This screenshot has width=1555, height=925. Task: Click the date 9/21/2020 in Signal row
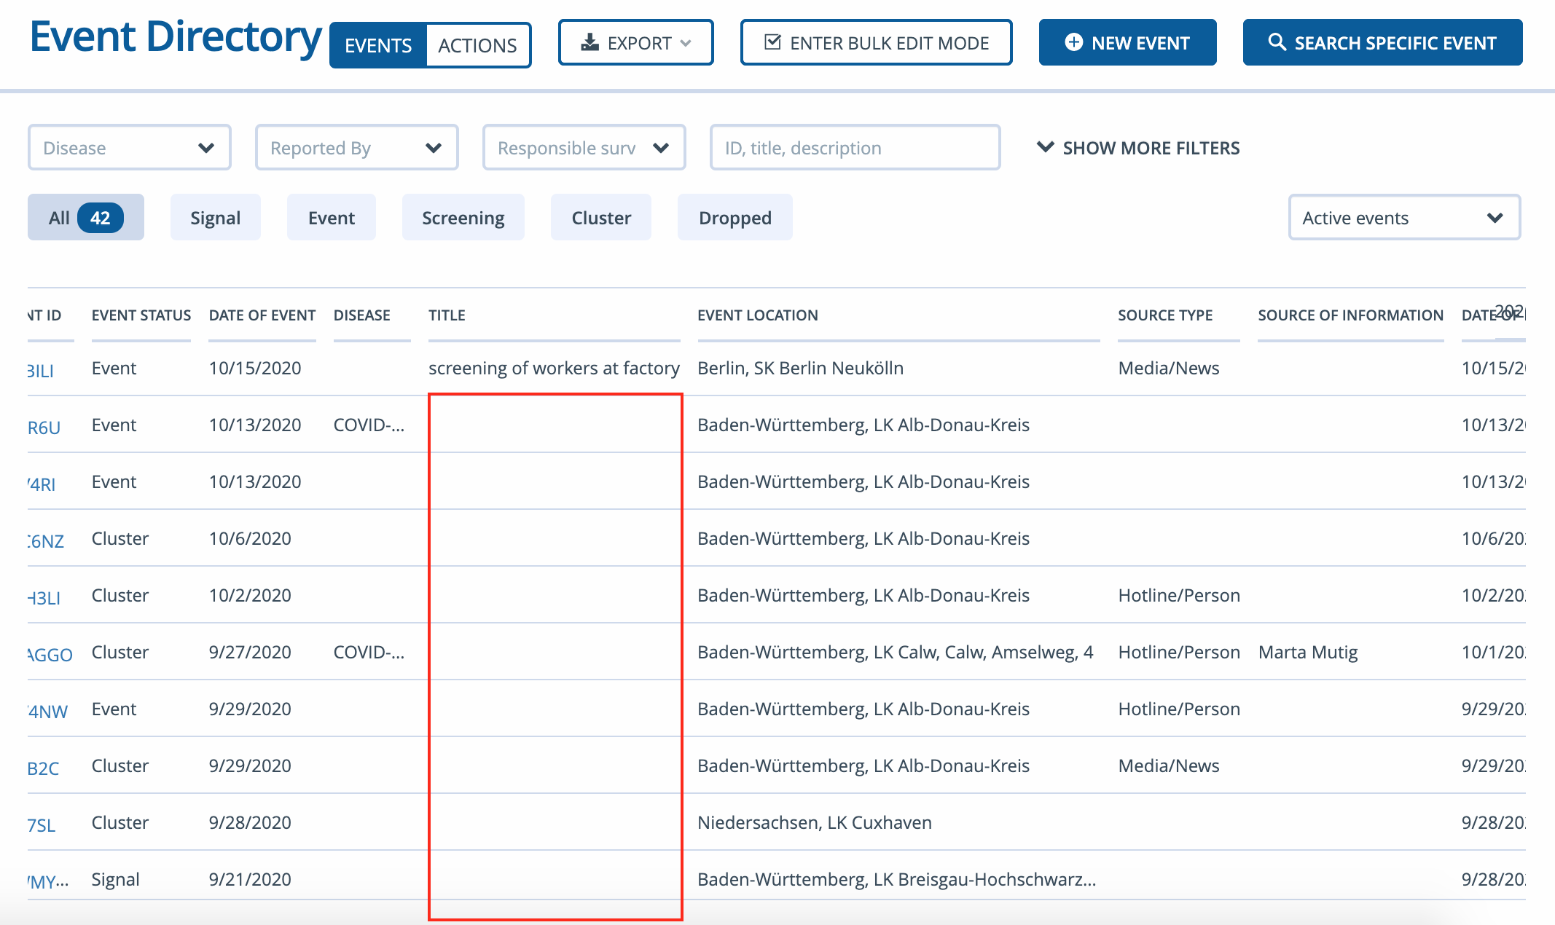(250, 879)
